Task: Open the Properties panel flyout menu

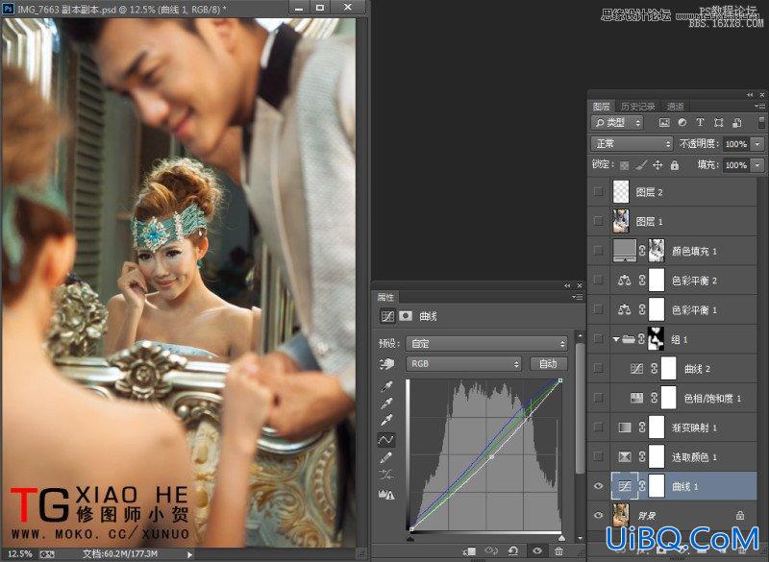Action: (578, 297)
